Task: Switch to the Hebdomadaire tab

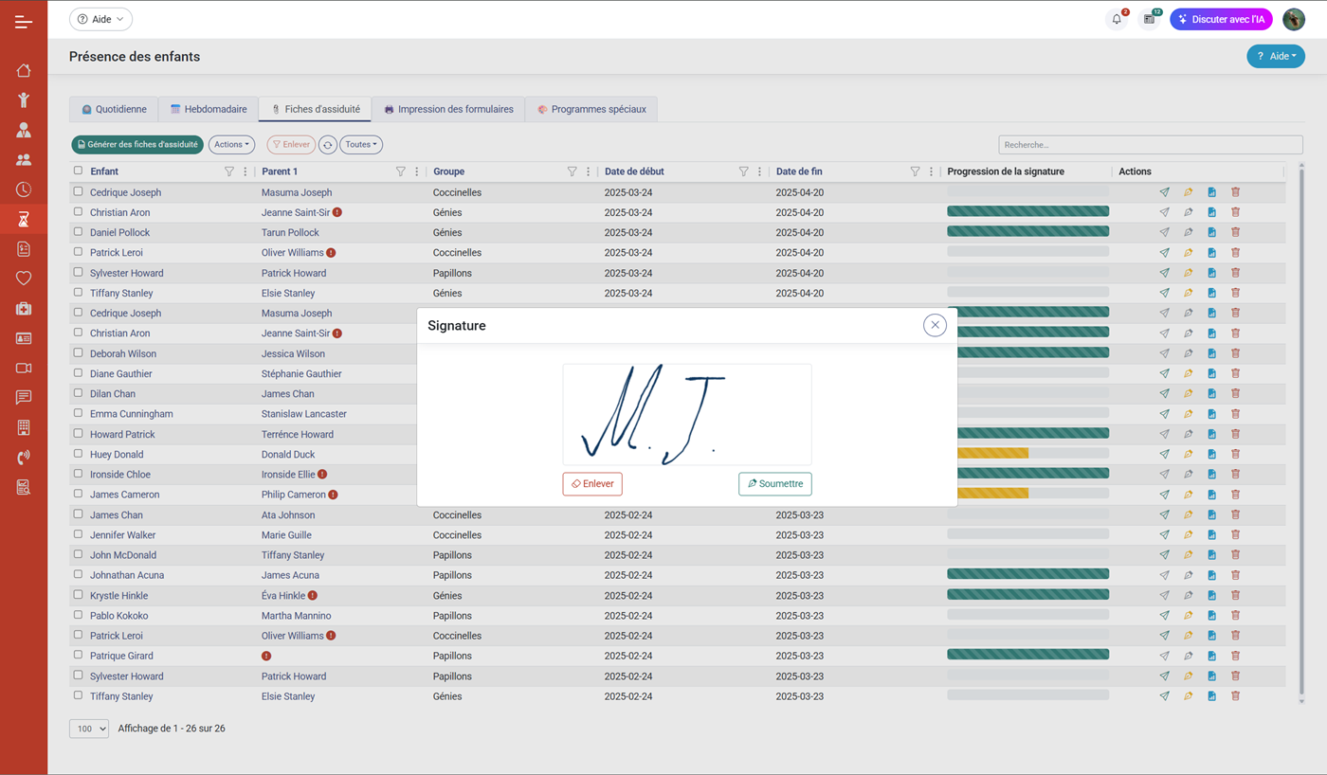Action: point(209,109)
